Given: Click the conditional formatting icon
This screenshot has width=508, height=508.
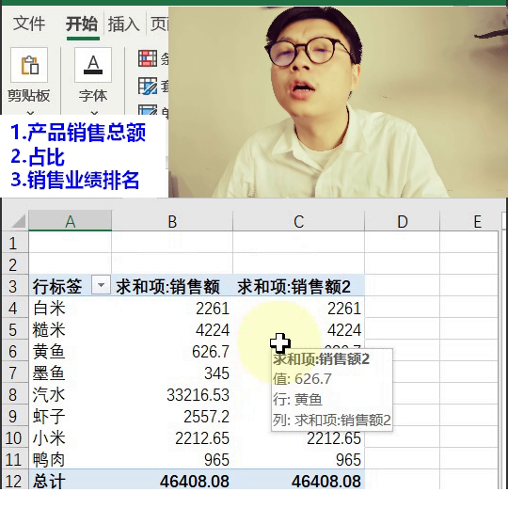Looking at the screenshot, I should pos(148,58).
